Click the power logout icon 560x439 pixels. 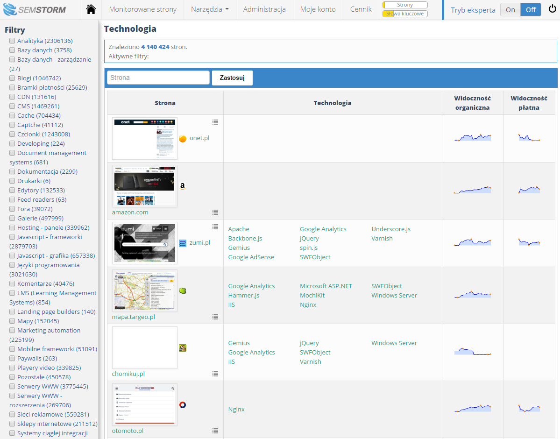tap(552, 9)
